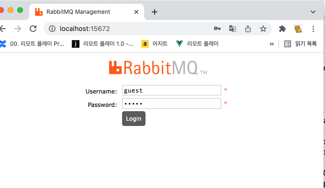The width and height of the screenshot is (325, 188).
Task: Close the RabbitMQ Management tab
Action: [x=136, y=12]
